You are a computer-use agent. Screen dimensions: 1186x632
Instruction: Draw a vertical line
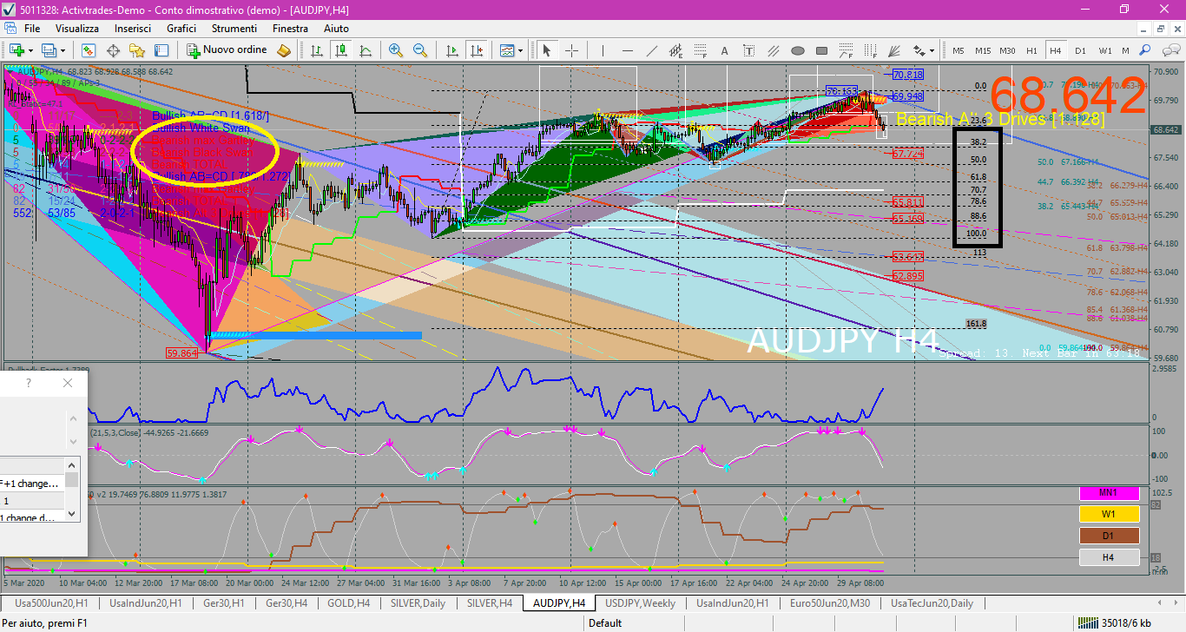tap(603, 50)
